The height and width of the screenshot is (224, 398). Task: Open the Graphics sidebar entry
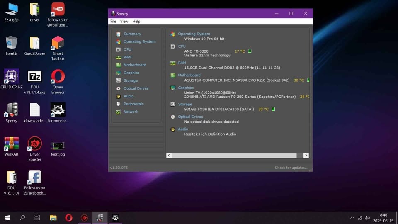(131, 73)
